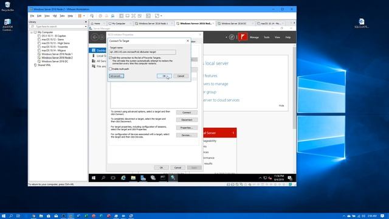Click OK at bottom of iSCSI Initiator Properties
The width and height of the screenshot is (389, 219).
click(161, 168)
